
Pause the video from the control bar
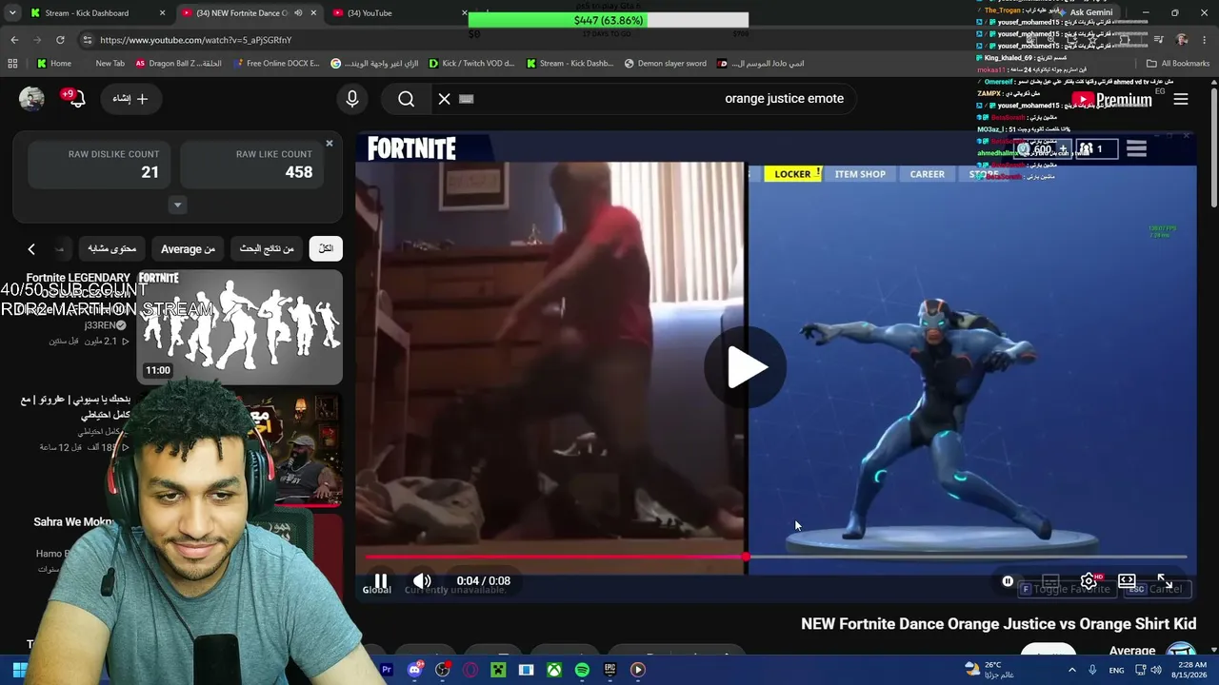(x=380, y=580)
